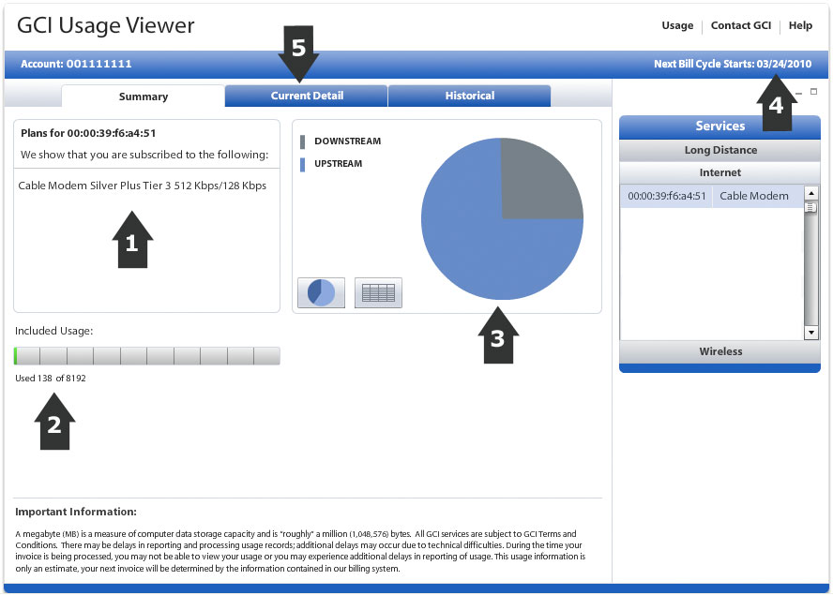Click the Services list scroll down arrow
Viewport: 833px width, 595px height.
click(810, 333)
